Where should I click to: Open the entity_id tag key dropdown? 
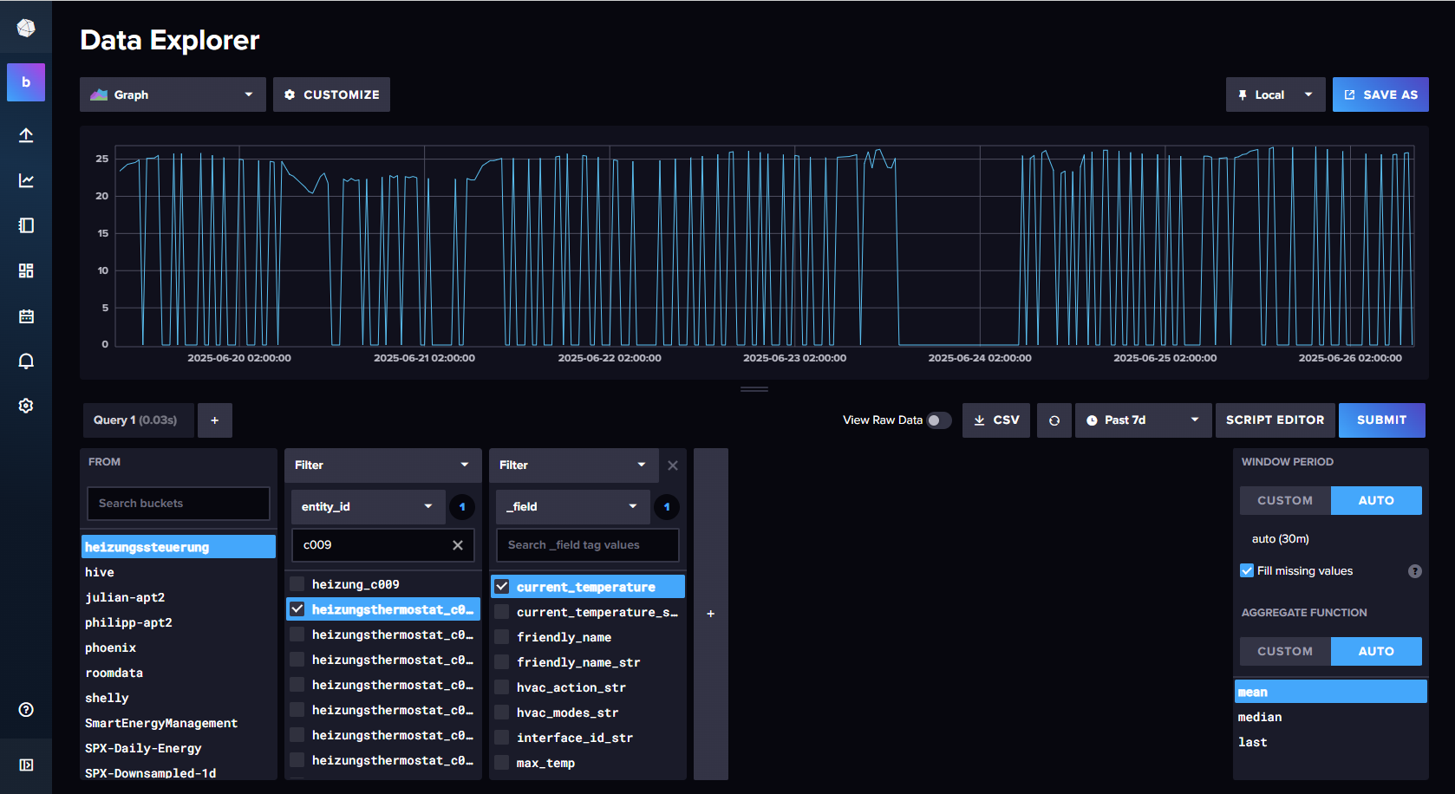tap(365, 507)
